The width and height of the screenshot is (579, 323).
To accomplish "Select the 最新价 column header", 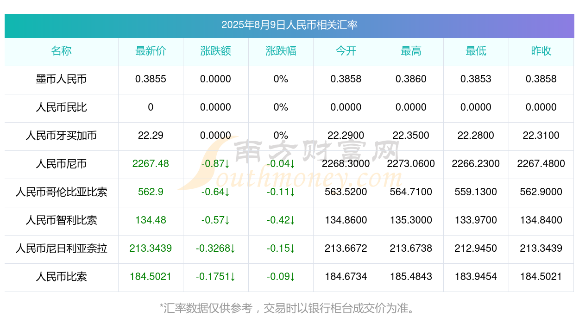I will (x=151, y=51).
